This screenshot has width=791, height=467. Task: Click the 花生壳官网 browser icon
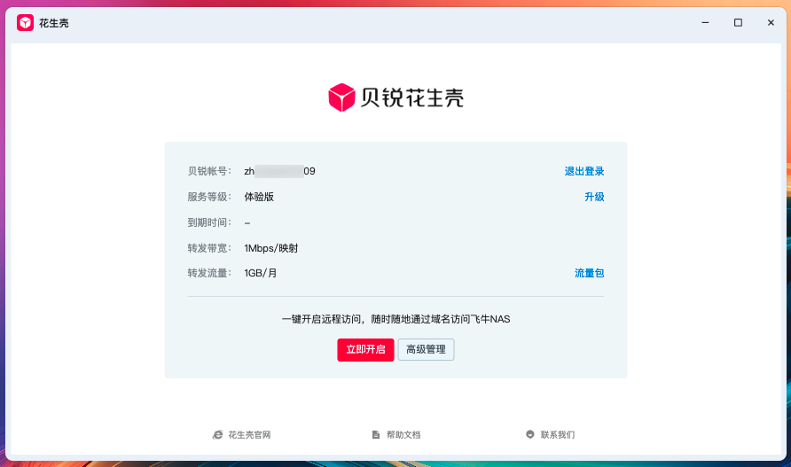click(217, 435)
